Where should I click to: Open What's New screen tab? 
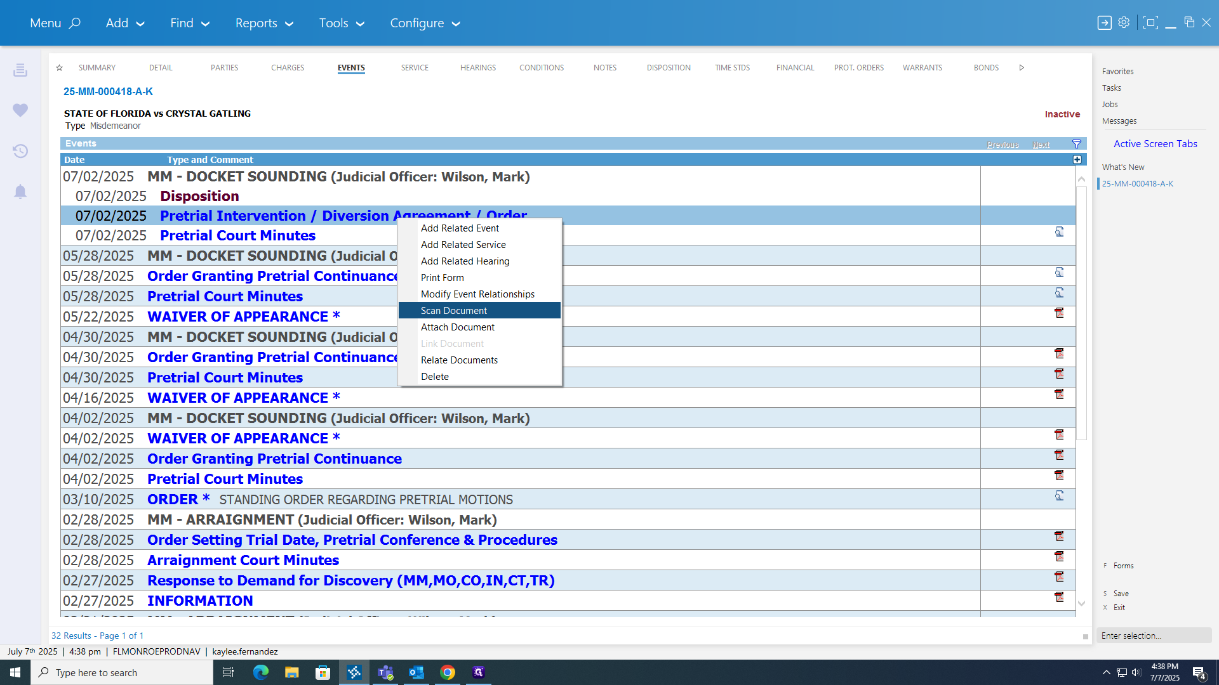[1123, 167]
